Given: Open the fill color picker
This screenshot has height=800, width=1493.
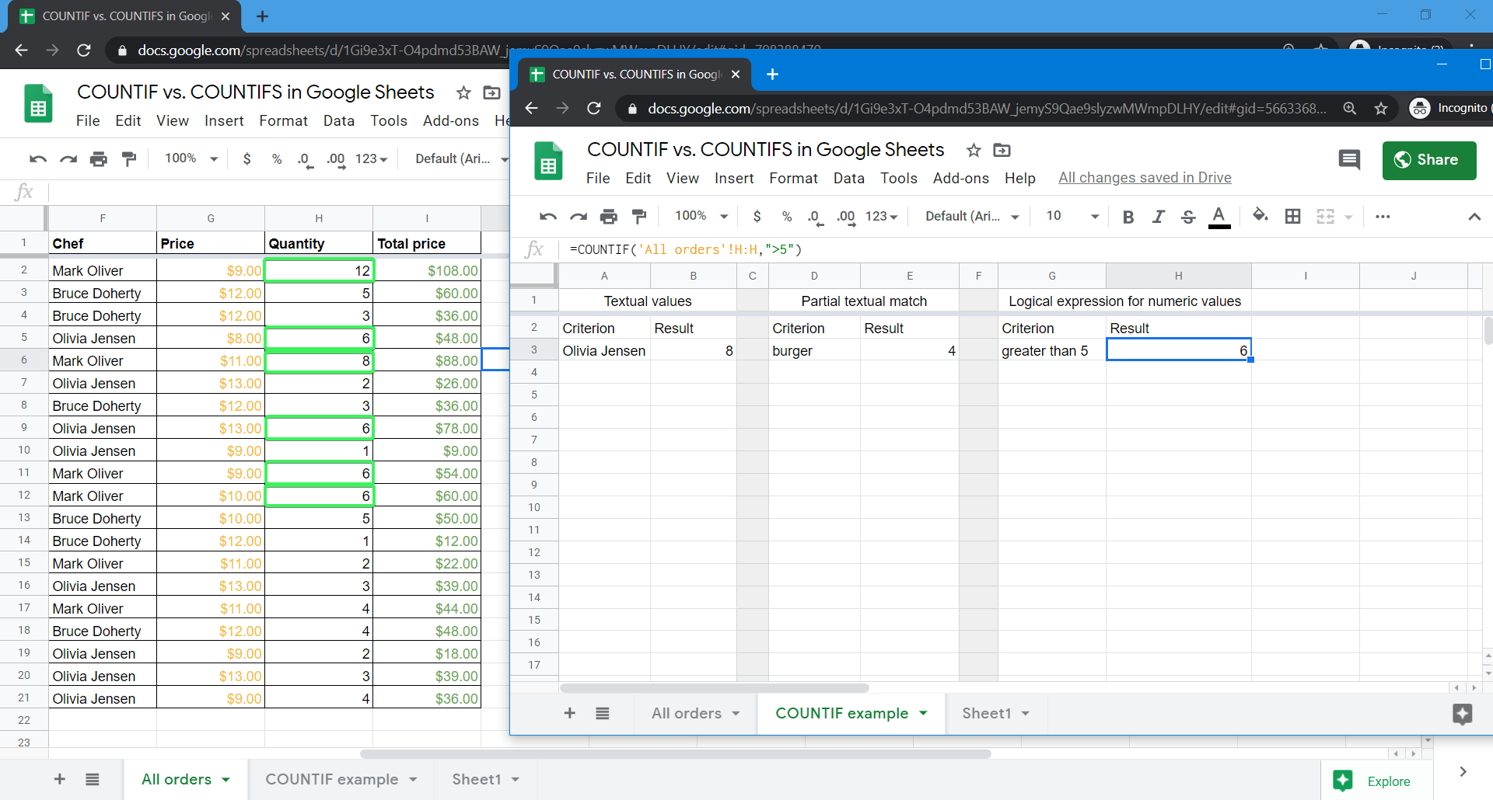Looking at the screenshot, I should click(1260, 217).
